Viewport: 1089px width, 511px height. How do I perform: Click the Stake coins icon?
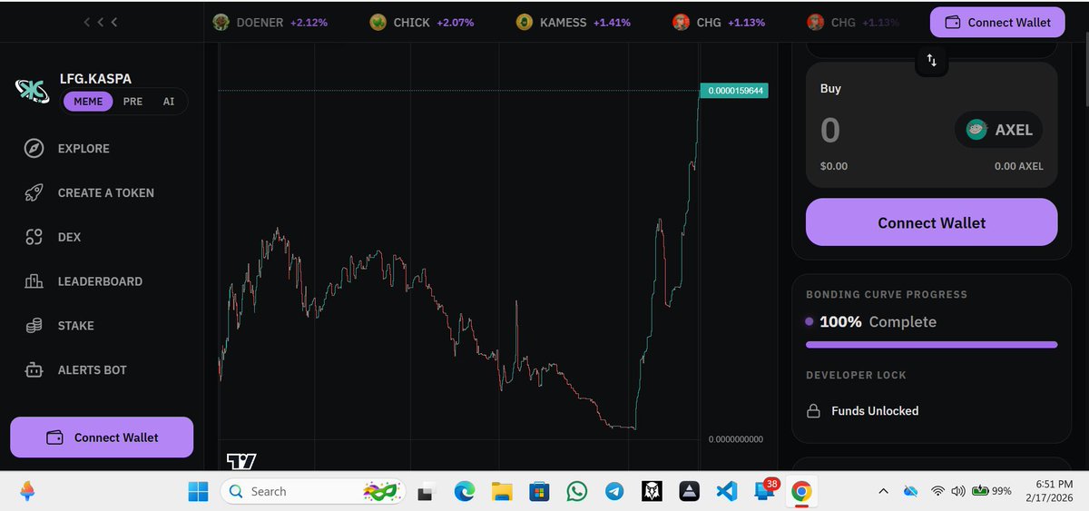pos(34,326)
